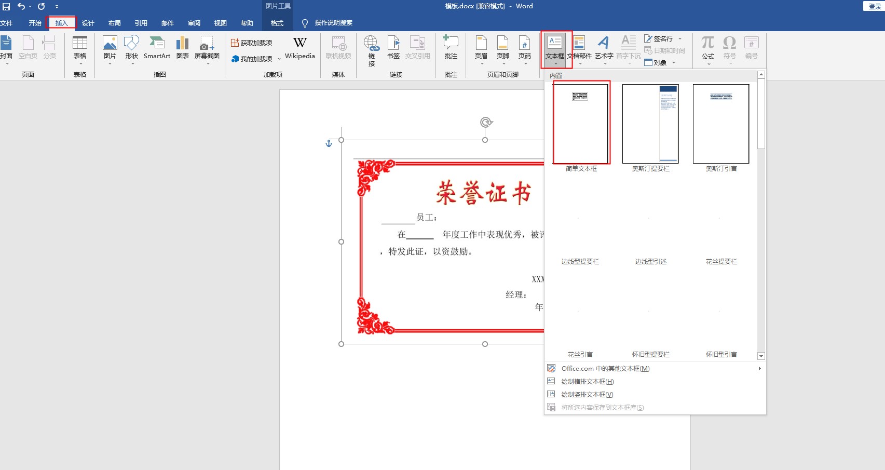
Task: Insert signature line (签名行)
Action: (659, 38)
